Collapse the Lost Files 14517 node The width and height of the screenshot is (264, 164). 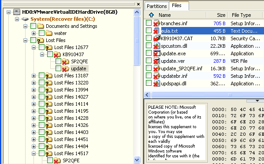33,153
